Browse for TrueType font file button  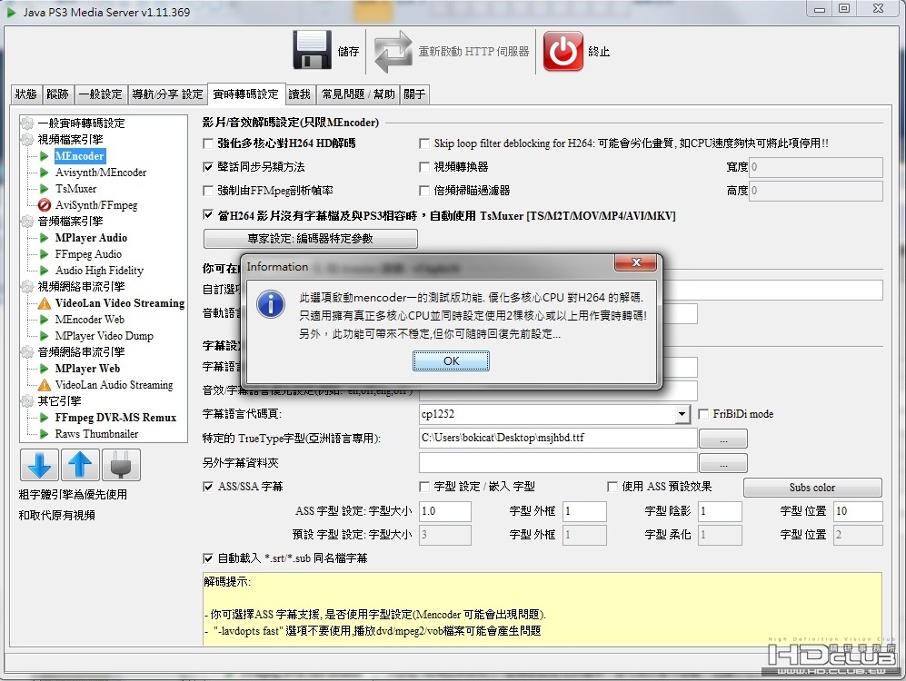tap(723, 439)
